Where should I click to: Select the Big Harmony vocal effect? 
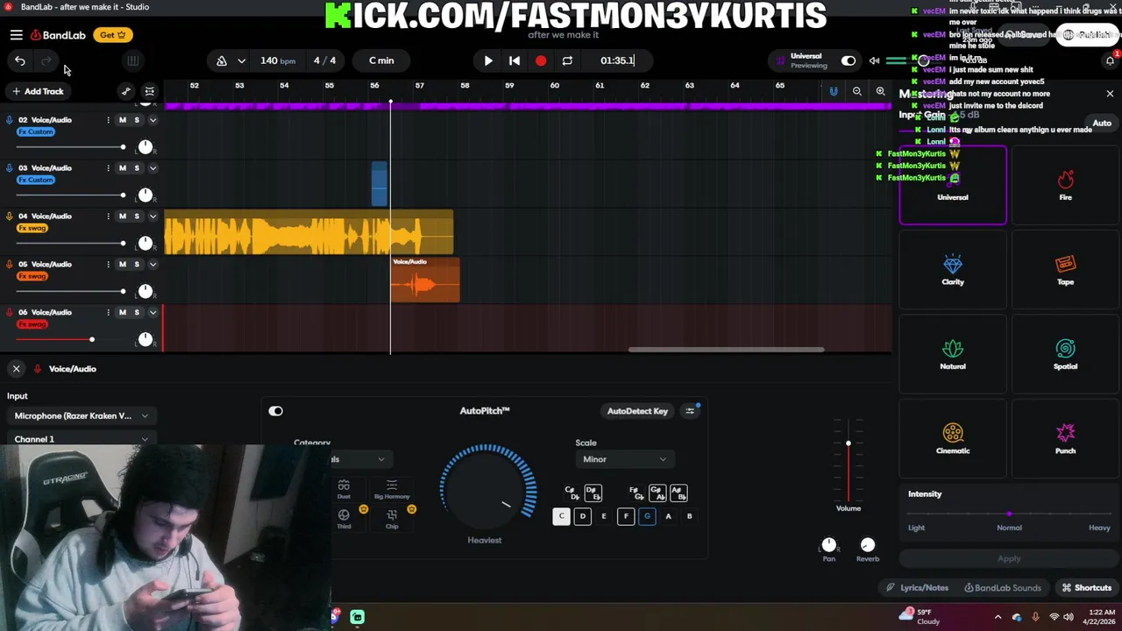pyautogui.click(x=392, y=489)
